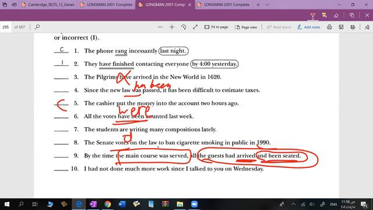Click the page number field showing 295
The image size is (373, 210).
[6, 27]
